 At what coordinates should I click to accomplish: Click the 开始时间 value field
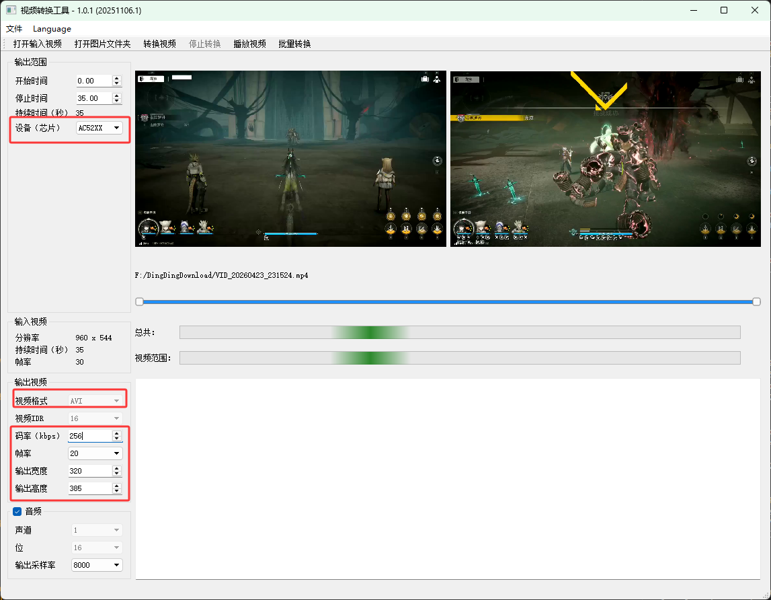click(94, 81)
